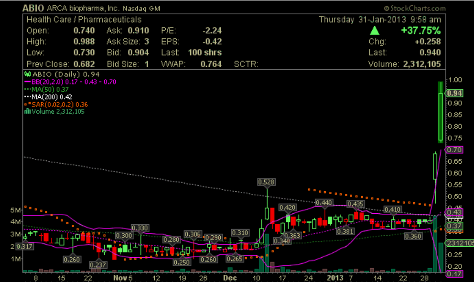Viewport: 474px width, 282px height.
Task: Click the 0.410 price label
Action: coord(393,209)
